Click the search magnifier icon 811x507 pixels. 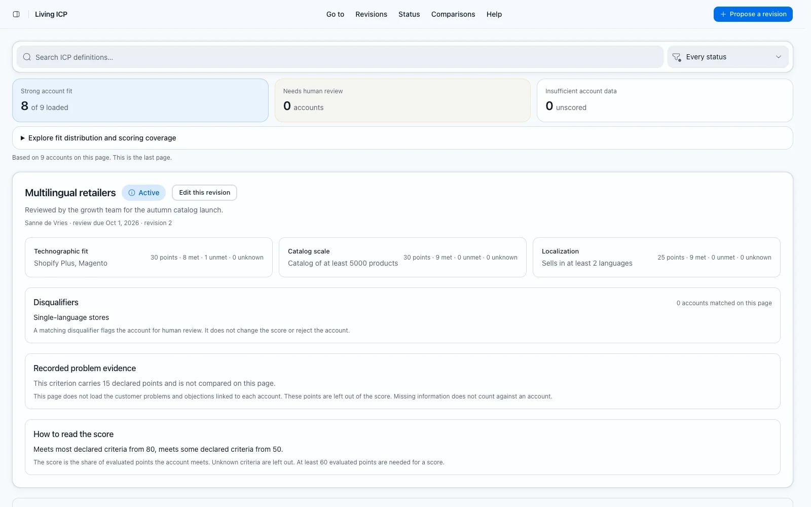[27, 57]
